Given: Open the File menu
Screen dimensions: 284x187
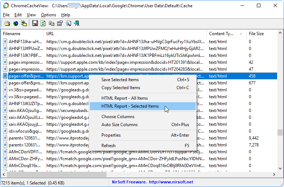Looking at the screenshot, I should point(6,15).
